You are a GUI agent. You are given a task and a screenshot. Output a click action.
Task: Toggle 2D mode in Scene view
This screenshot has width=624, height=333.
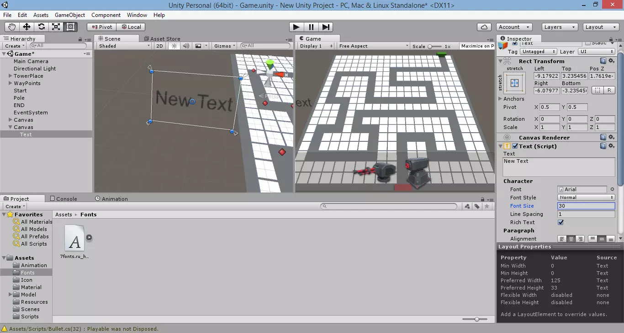click(159, 46)
